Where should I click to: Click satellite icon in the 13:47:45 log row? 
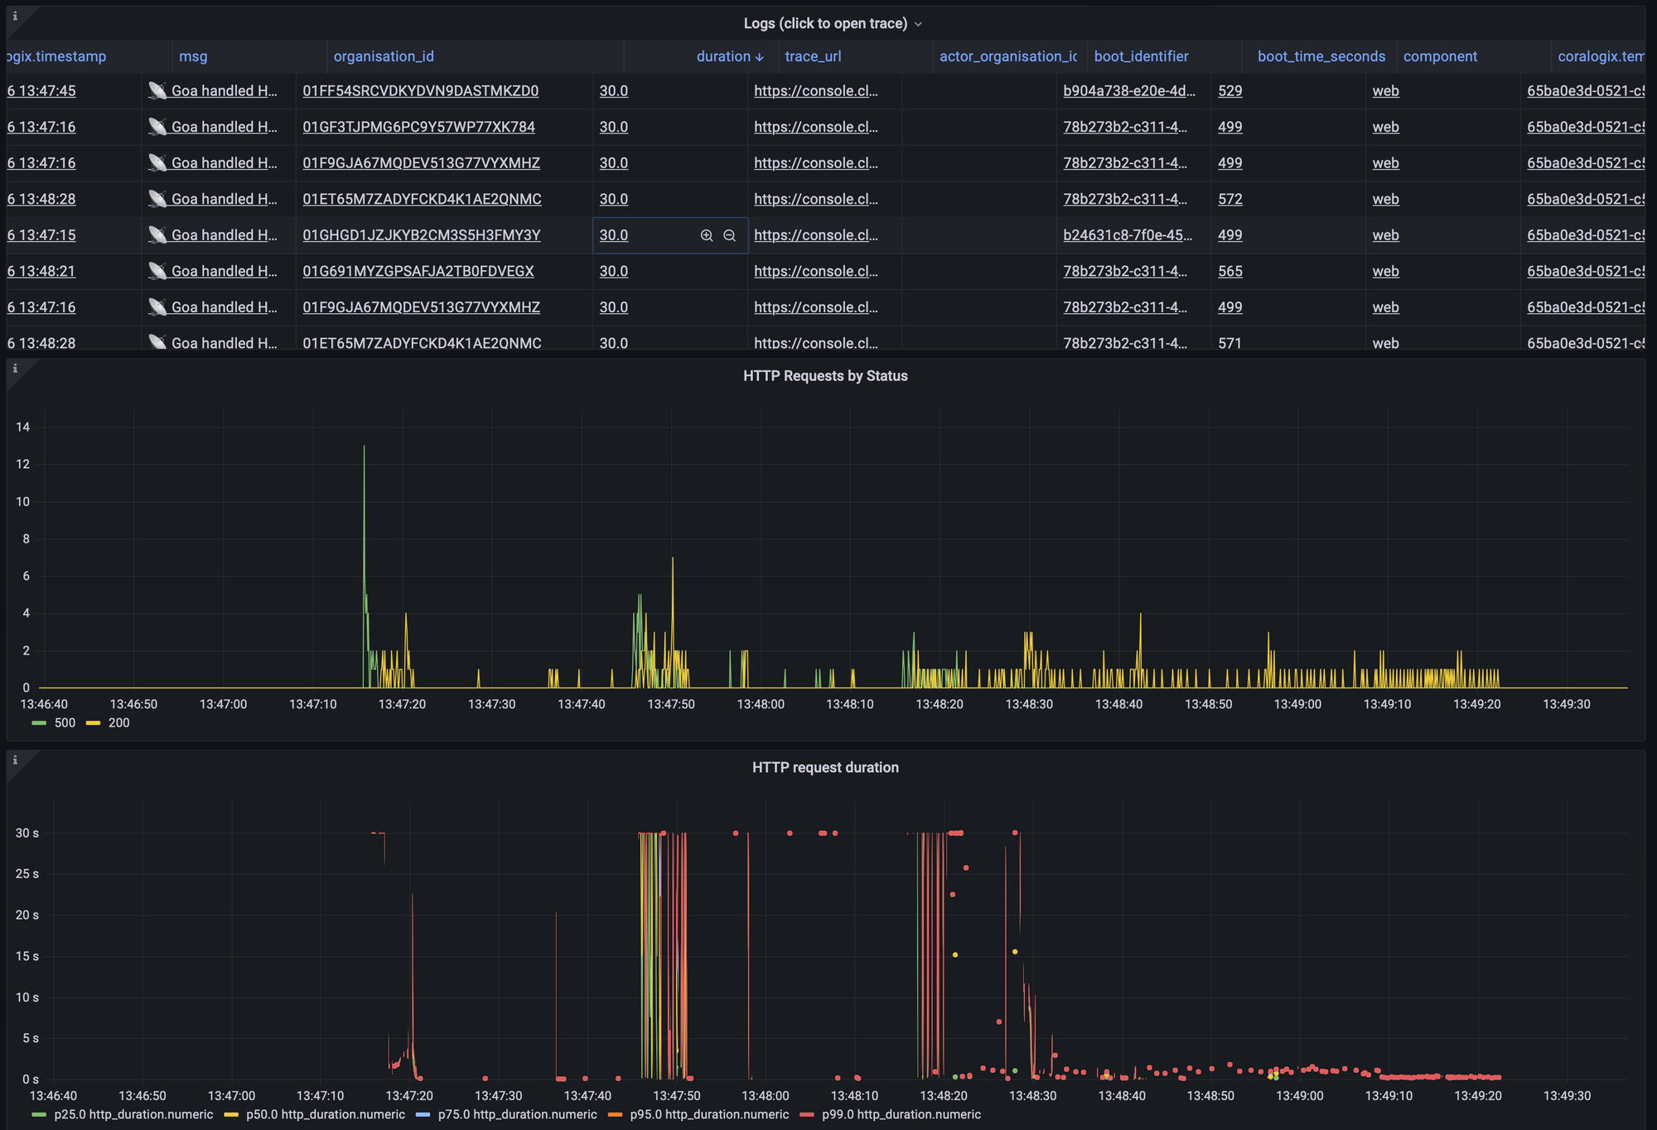(157, 91)
